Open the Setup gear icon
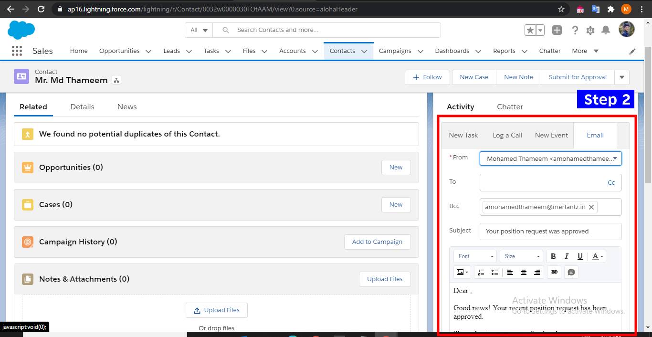This screenshot has width=652, height=337. (590, 30)
